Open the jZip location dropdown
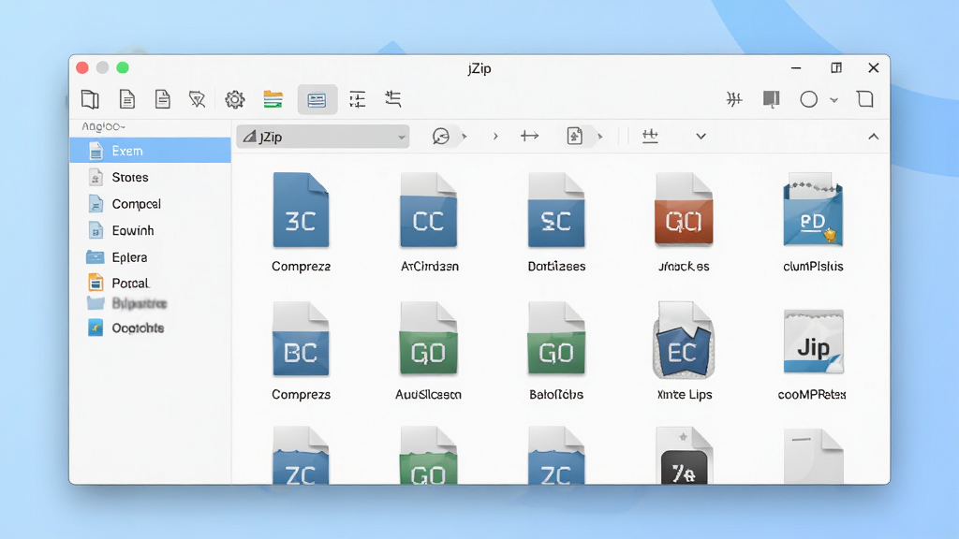The height and width of the screenshot is (539, 959). (x=323, y=137)
